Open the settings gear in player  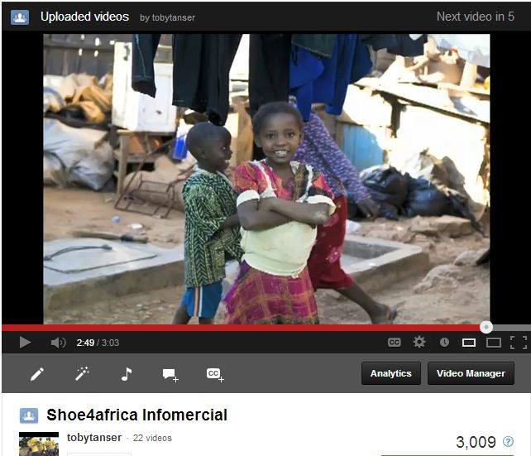(x=419, y=342)
